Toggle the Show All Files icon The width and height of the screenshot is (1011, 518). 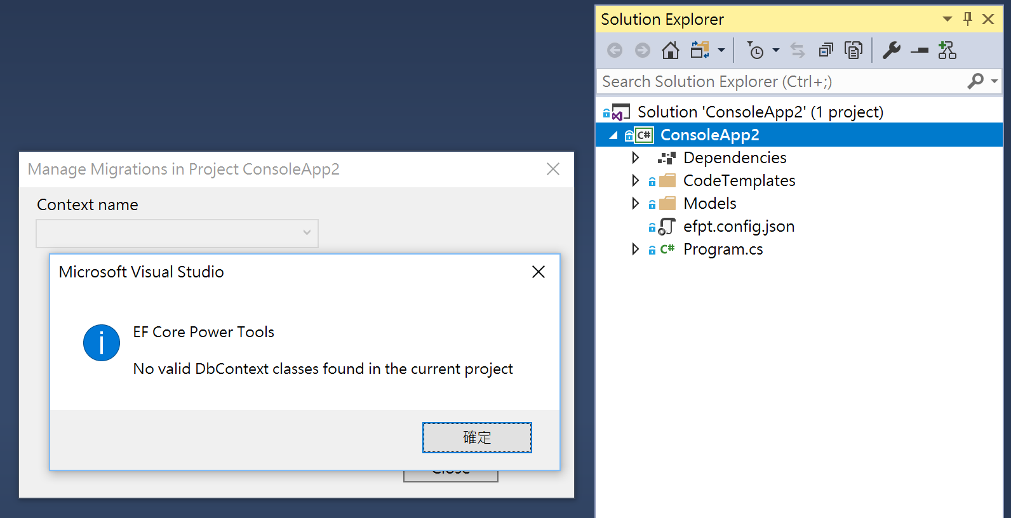(x=854, y=50)
